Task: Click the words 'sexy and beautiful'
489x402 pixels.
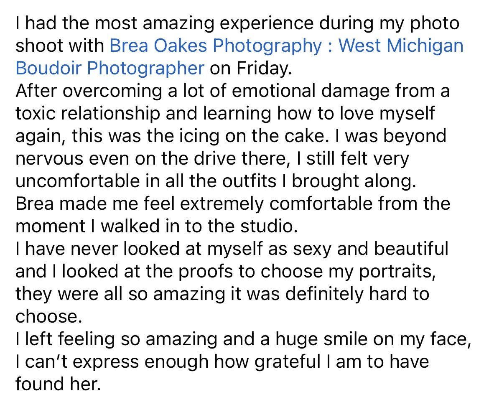Action: point(370,249)
